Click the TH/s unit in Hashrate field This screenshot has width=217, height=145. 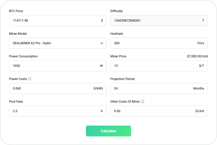200,43
